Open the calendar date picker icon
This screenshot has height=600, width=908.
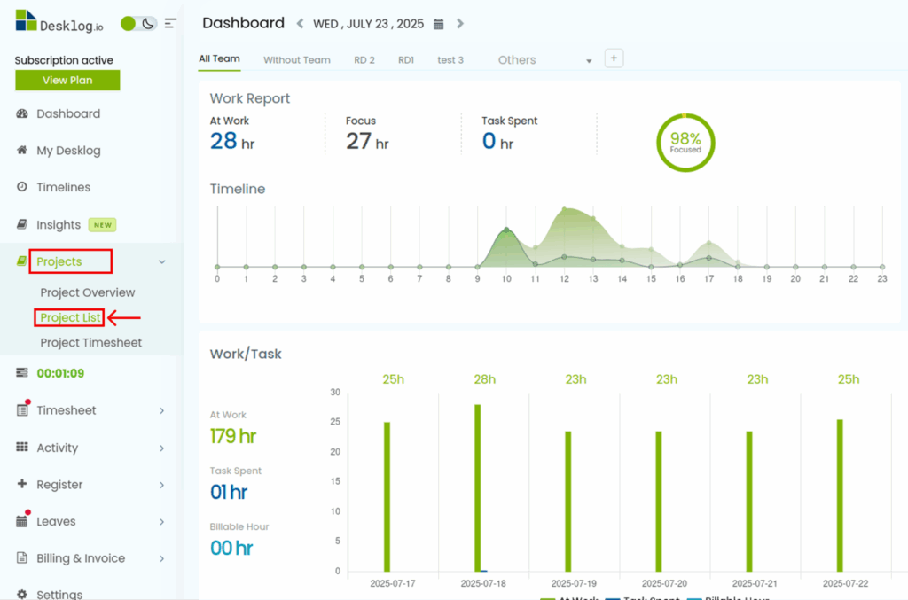tap(438, 24)
